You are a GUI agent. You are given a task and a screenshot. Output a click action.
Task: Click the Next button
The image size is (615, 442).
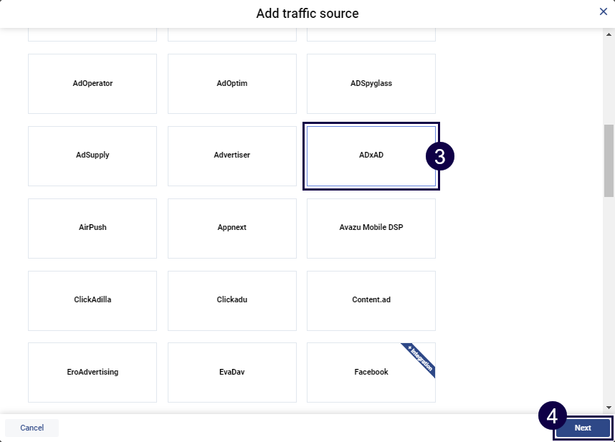click(x=583, y=428)
